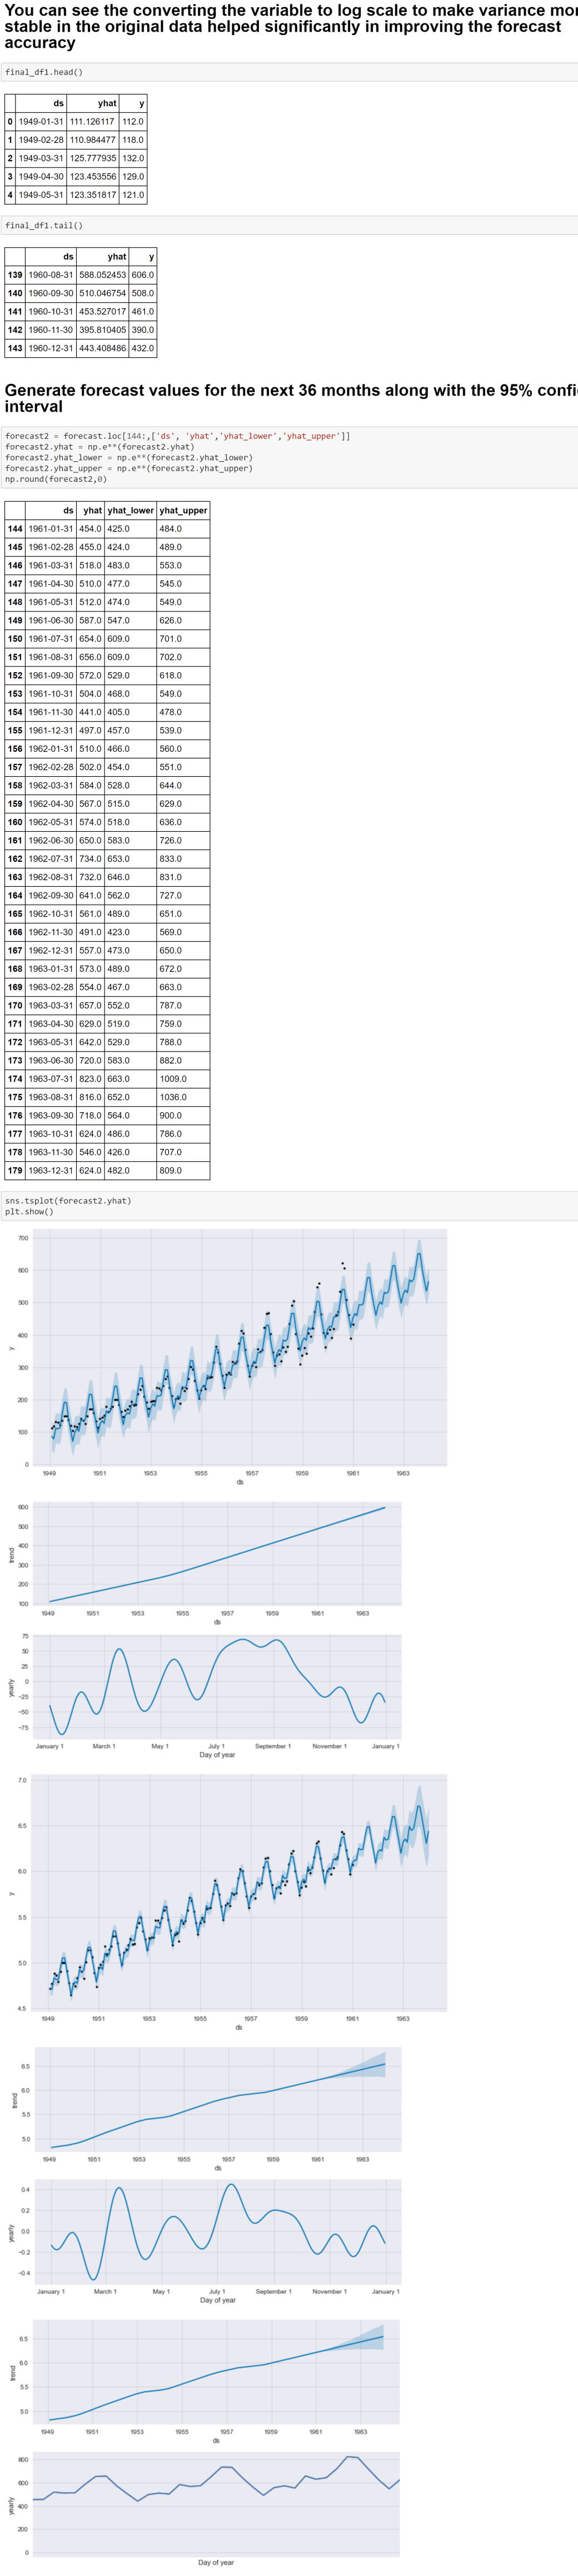Click the final_df1.head() code cell

click(x=290, y=72)
